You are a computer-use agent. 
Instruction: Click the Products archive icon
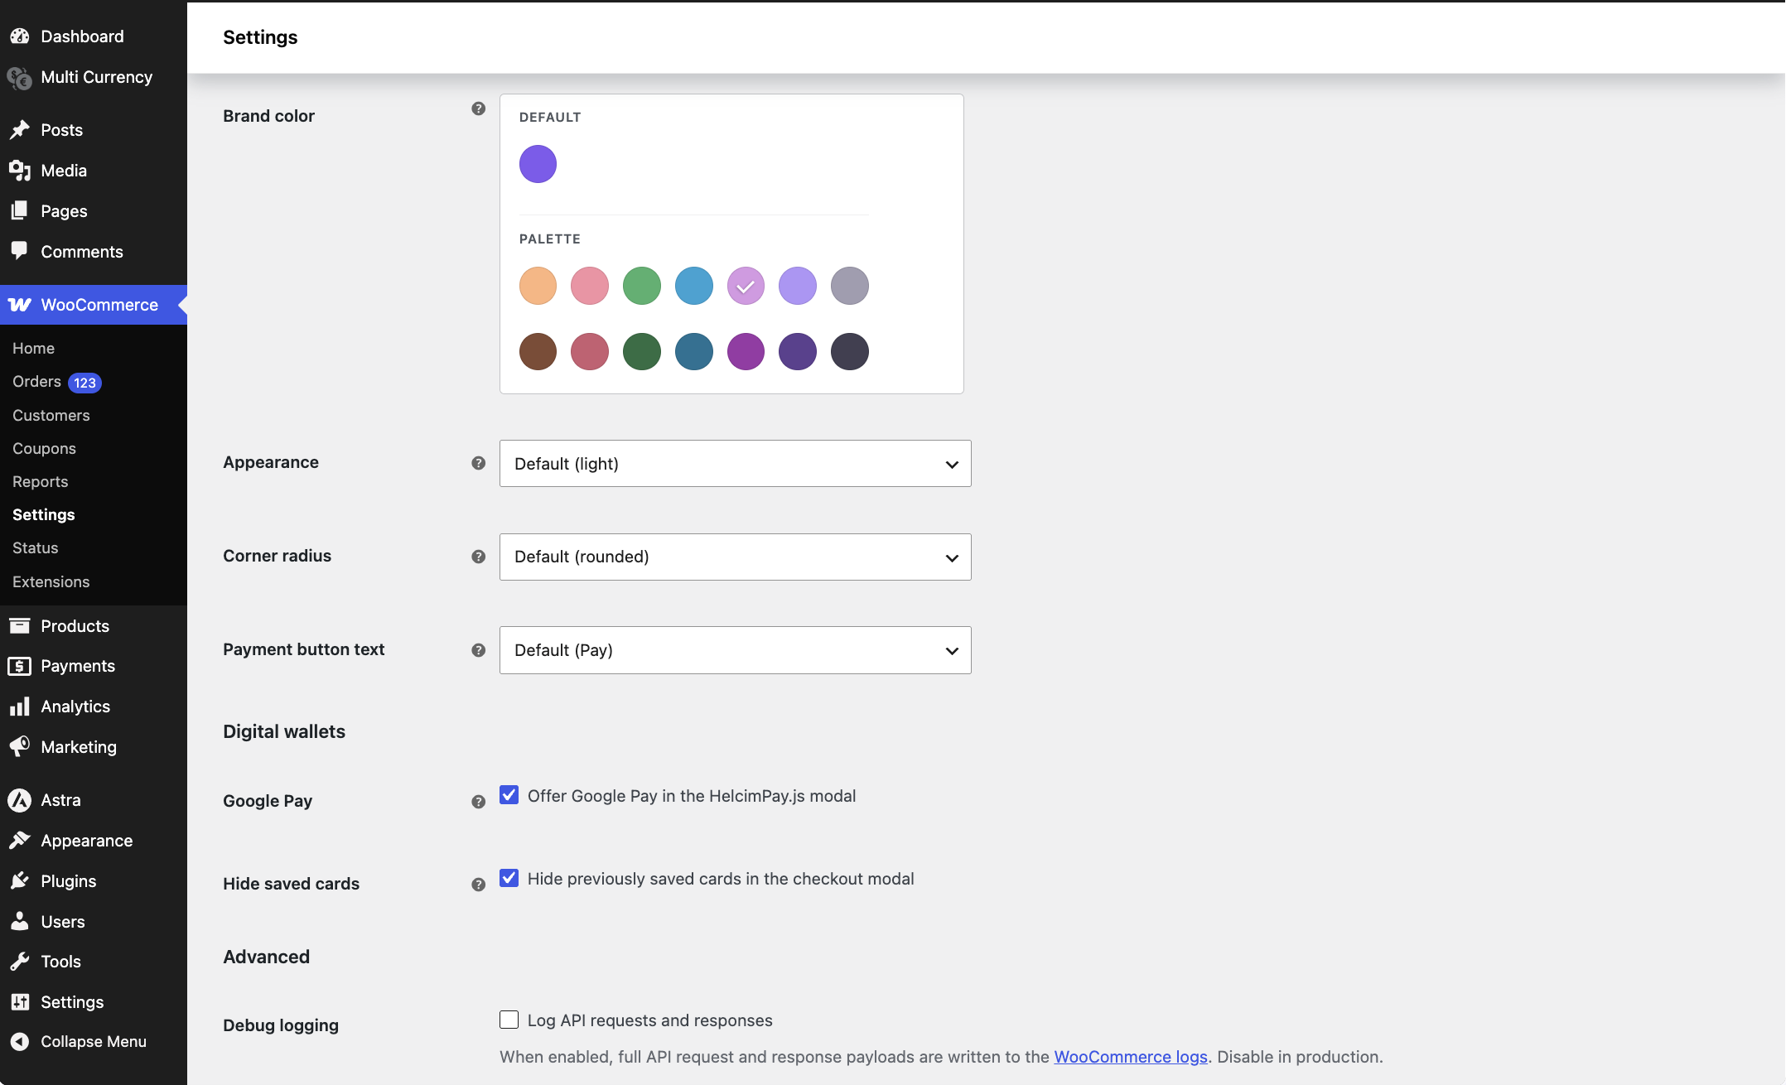(x=19, y=626)
